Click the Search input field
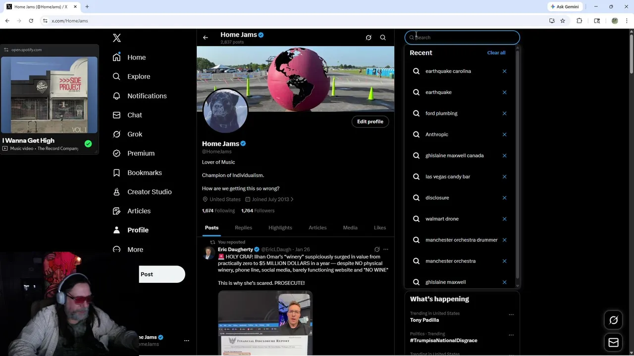The width and height of the screenshot is (634, 356). (x=462, y=38)
